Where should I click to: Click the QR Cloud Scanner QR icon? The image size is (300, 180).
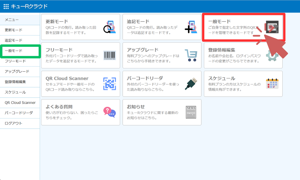click(x=109, y=84)
